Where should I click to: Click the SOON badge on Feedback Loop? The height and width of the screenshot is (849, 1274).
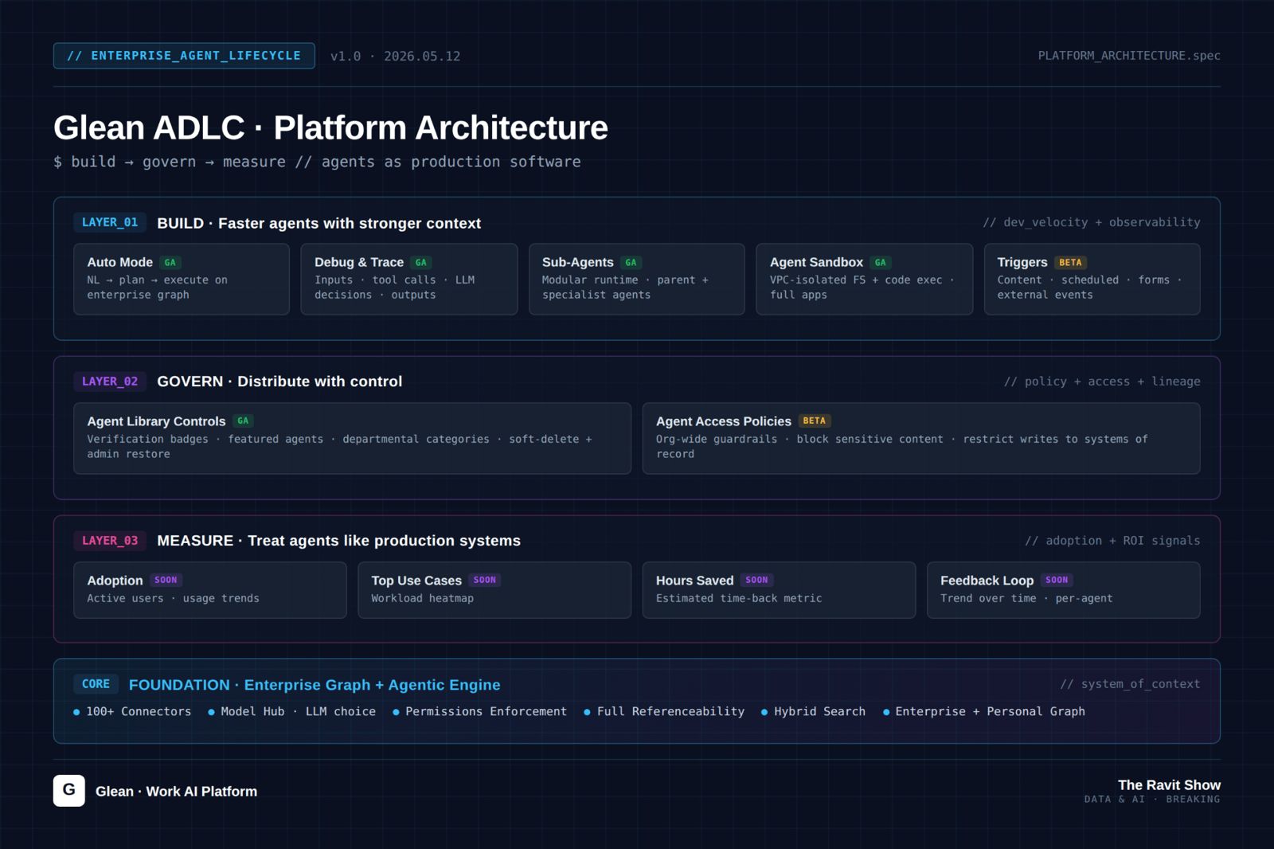[1057, 581]
